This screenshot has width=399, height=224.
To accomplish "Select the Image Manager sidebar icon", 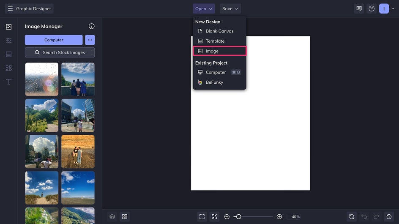I will pos(8,27).
